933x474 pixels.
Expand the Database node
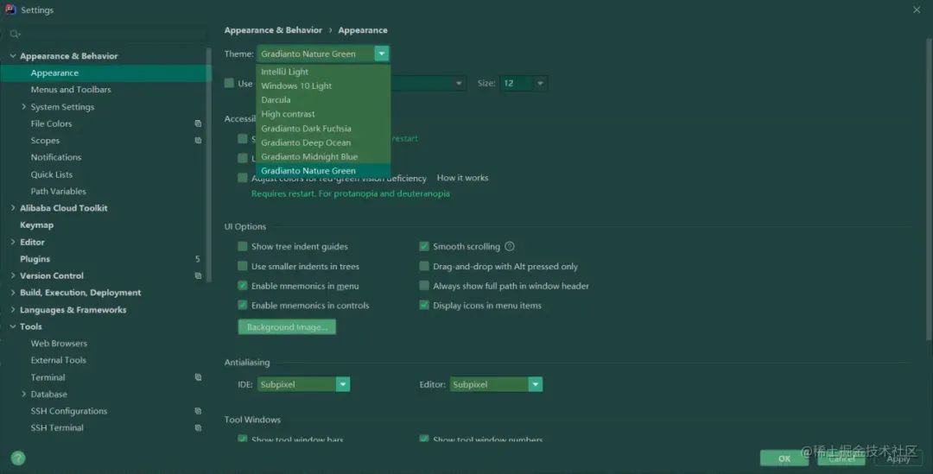click(x=24, y=394)
